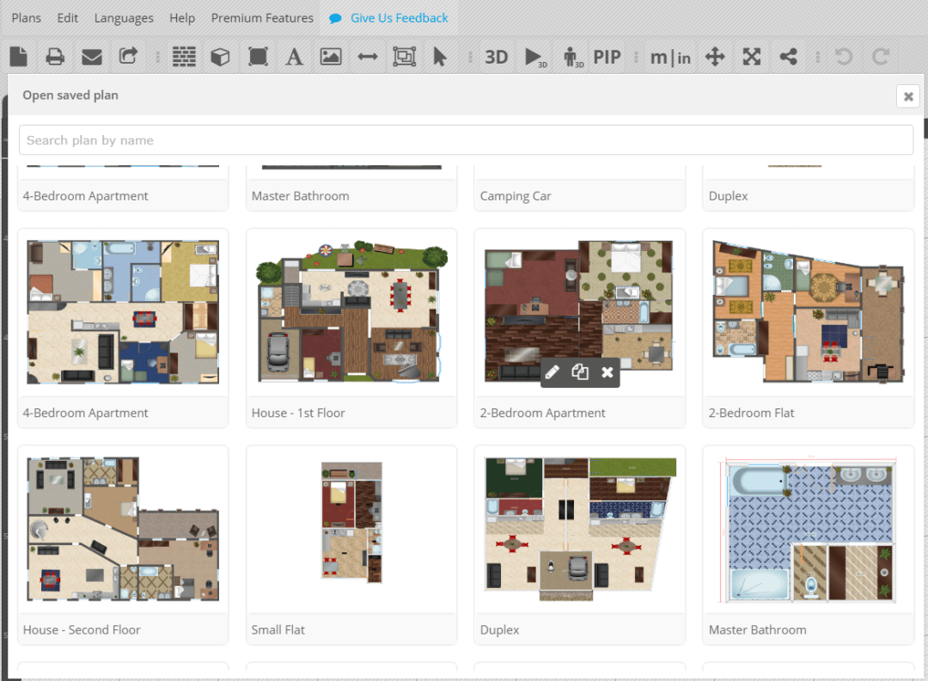Edit the 2-Bedroom Apartment plan with pencil
The image size is (928, 681).
click(x=553, y=372)
